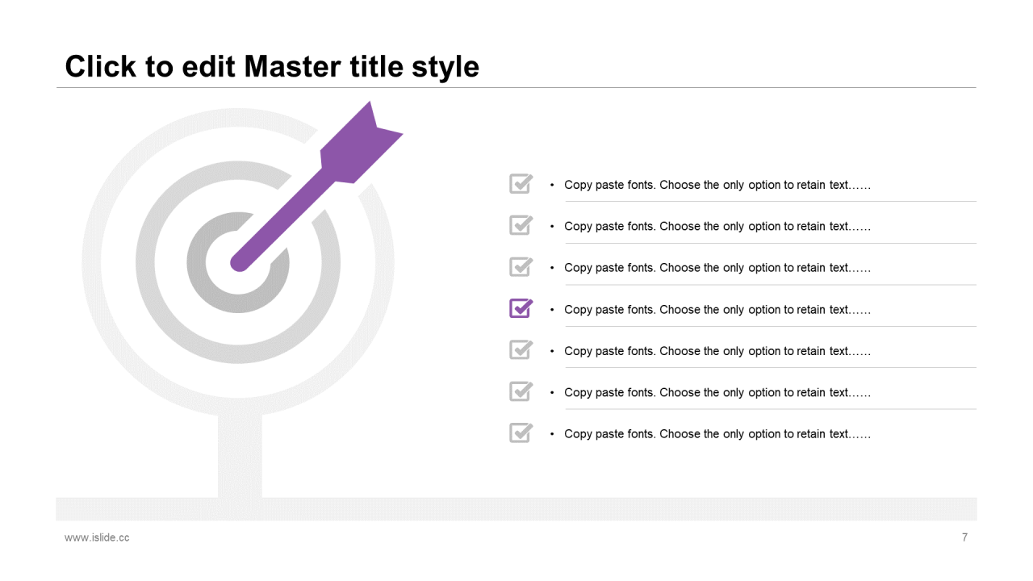The height and width of the screenshot is (581, 1033).
Task: Select the gray ground bar shape
Action: (x=516, y=509)
